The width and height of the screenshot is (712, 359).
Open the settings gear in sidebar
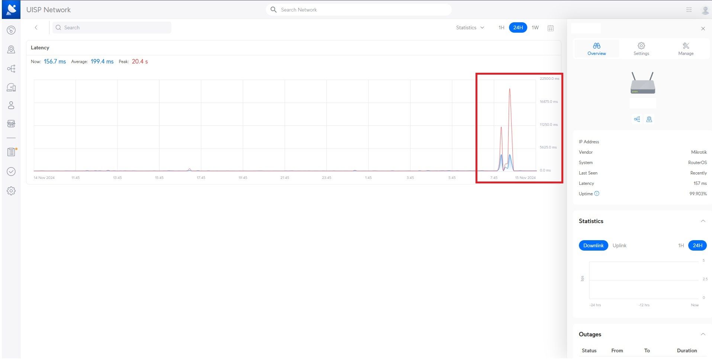[11, 191]
